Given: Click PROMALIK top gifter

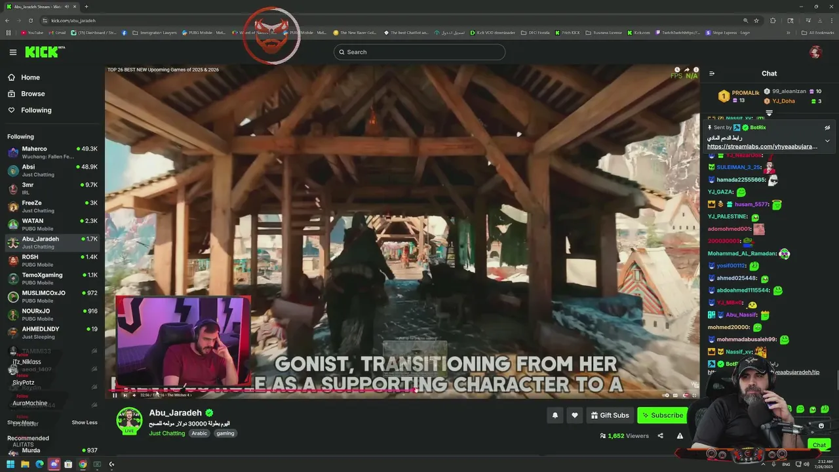Looking at the screenshot, I should (x=738, y=96).
